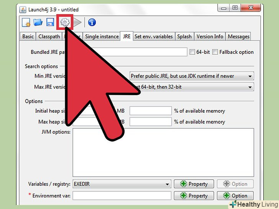
Task: Open the About info icon
Action: 92,23
